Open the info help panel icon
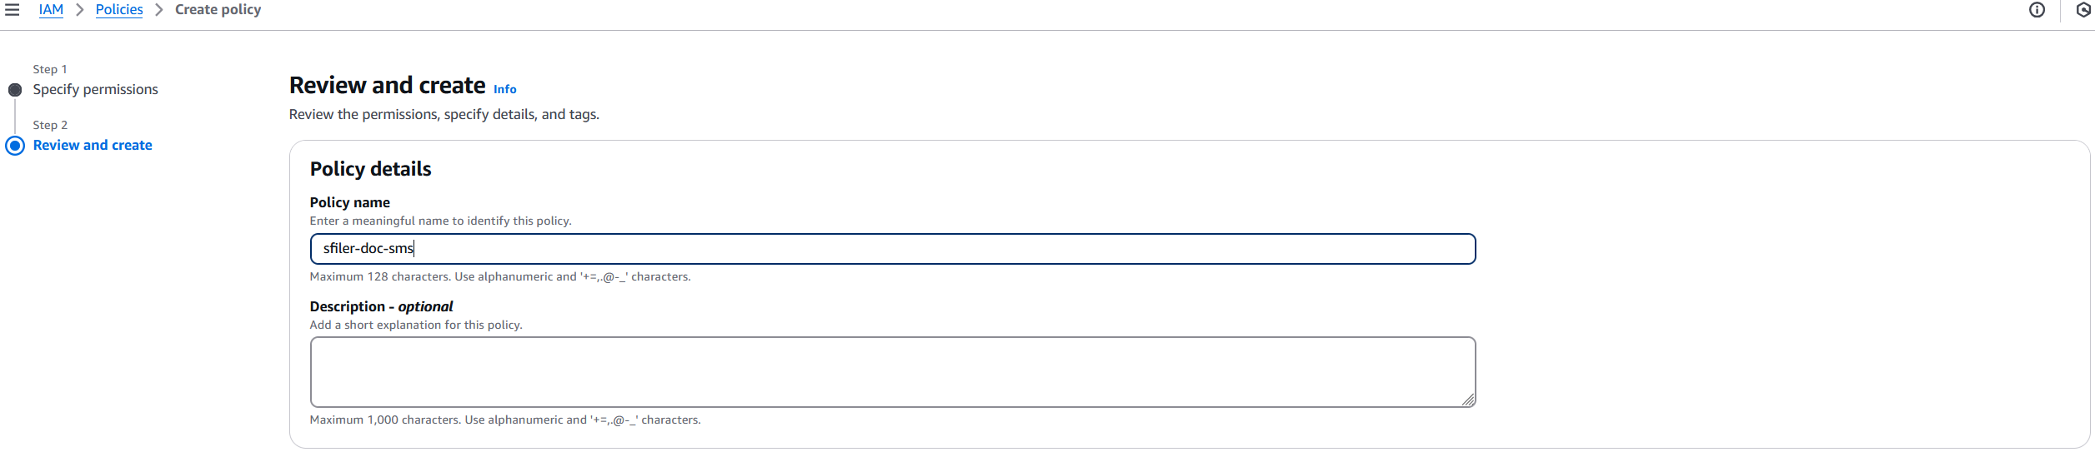Viewport: 2095px width, 452px height. pos(2037,10)
